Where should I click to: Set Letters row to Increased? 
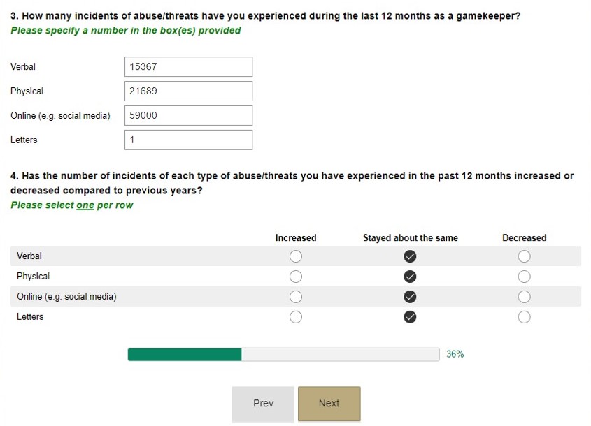pyautogui.click(x=296, y=317)
